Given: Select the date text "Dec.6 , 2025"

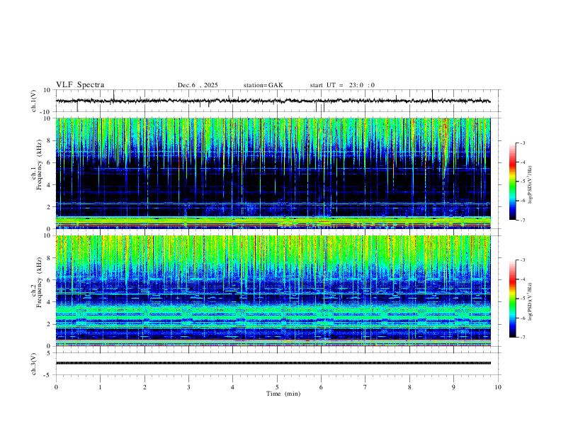Looking at the screenshot, I should click(198, 85).
